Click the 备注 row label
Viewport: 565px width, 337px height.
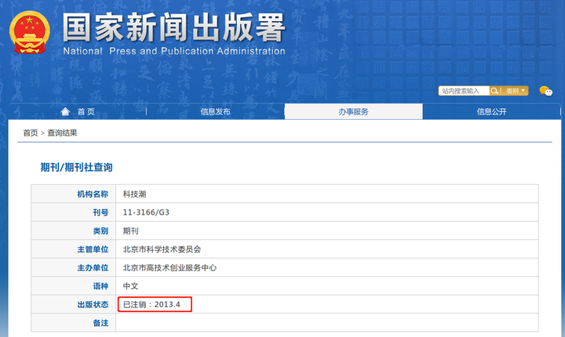click(100, 323)
